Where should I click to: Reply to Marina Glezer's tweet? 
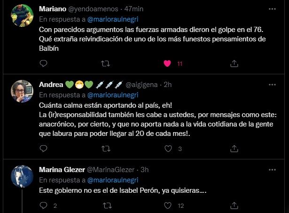(44, 205)
